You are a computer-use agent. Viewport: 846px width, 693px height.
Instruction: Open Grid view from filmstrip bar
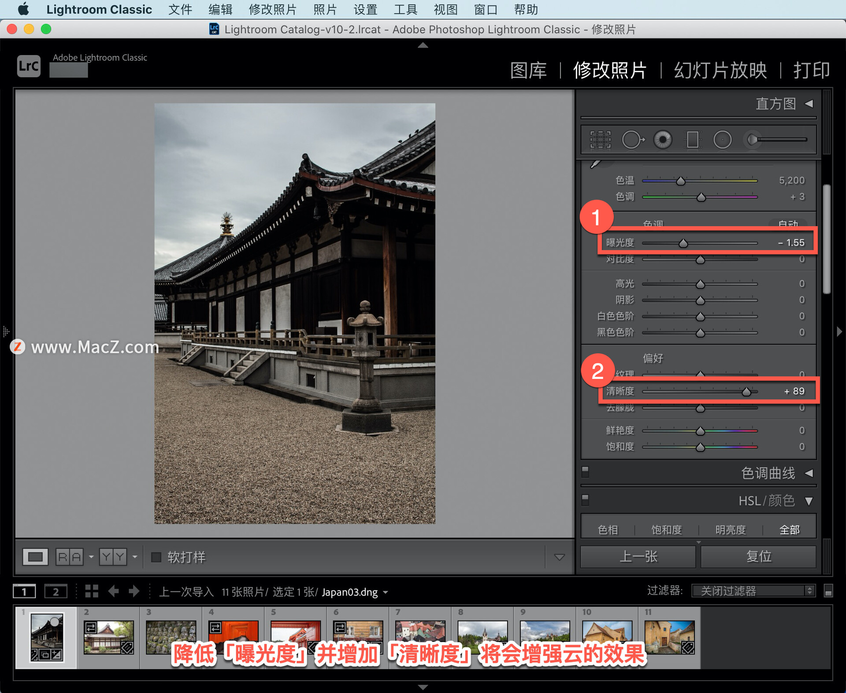coord(92,591)
